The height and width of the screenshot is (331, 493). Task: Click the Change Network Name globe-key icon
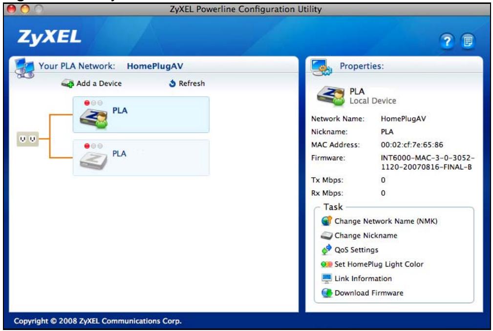click(326, 221)
